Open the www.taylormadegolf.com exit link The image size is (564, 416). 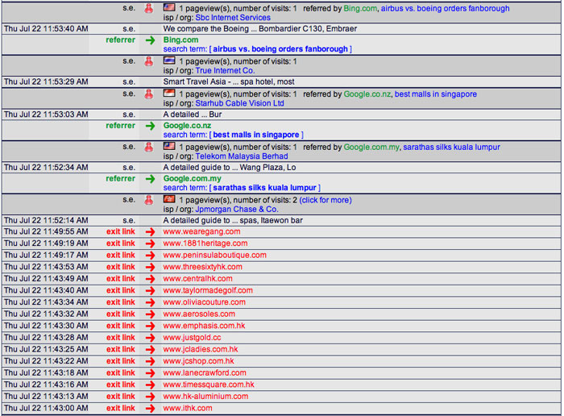coord(208,290)
